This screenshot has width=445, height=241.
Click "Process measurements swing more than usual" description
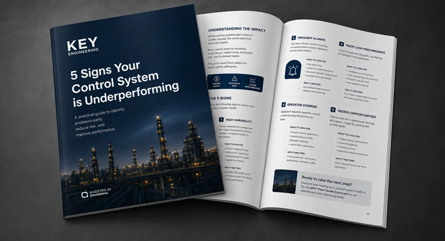point(235,132)
